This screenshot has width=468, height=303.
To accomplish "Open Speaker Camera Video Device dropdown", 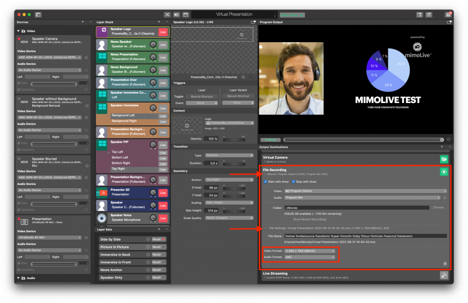I will click(x=50, y=58).
